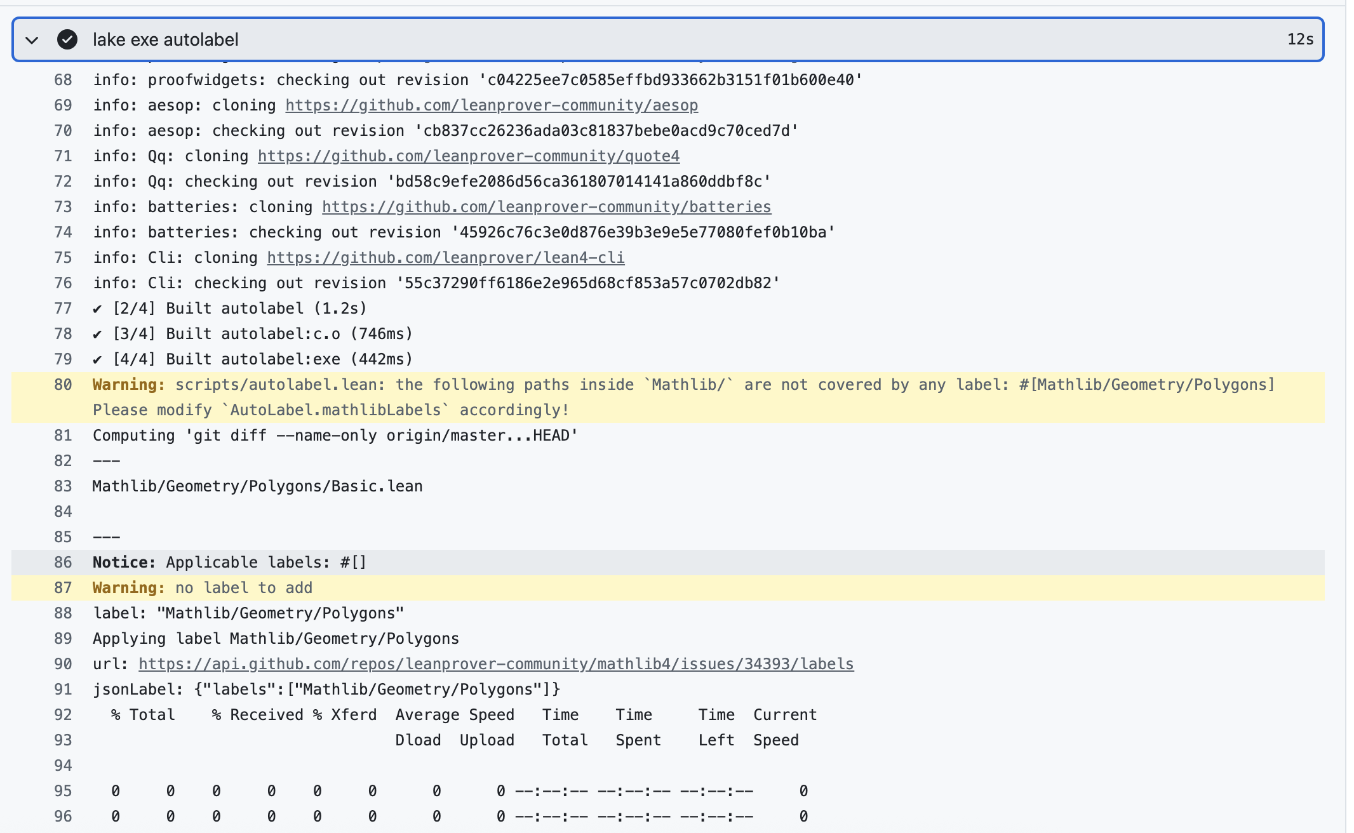Open the aesop GitHub repository link

492,105
